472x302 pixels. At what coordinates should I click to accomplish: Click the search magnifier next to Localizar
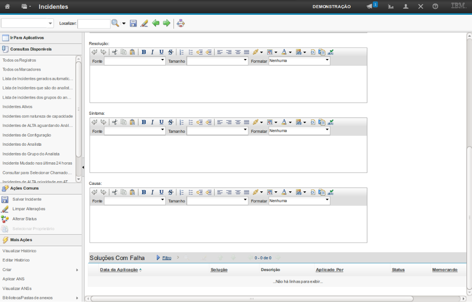pos(115,23)
